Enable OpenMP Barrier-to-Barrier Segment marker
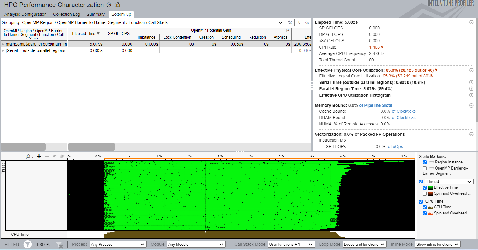478x250 pixels. point(425,168)
